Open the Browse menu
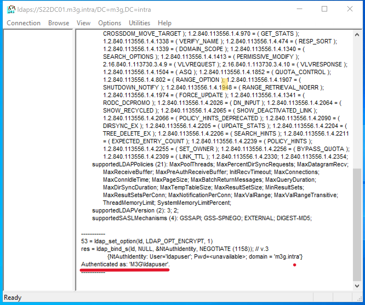365x305 pixels. [59, 23]
